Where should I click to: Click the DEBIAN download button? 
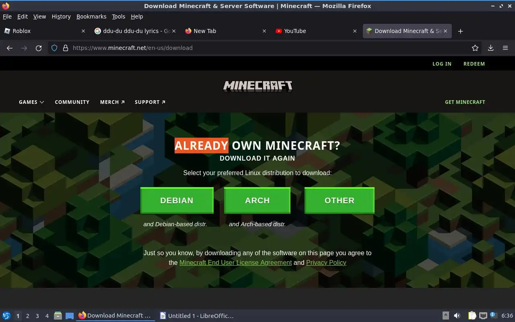pyautogui.click(x=177, y=200)
